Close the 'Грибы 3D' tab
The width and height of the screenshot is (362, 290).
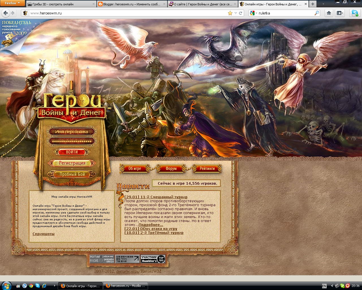tap(94, 4)
